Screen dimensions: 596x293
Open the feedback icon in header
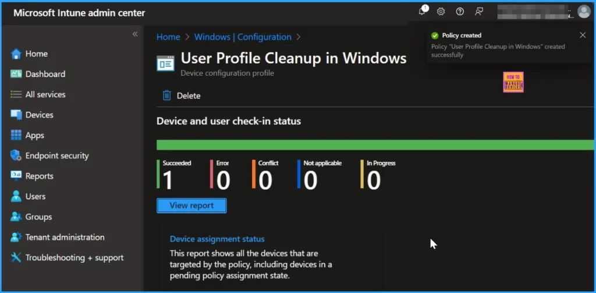click(x=479, y=12)
